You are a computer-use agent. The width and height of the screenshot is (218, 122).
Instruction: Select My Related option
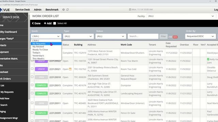pyautogui.click(x=46, y=47)
